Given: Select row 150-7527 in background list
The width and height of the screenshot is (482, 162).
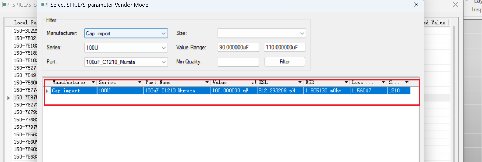Looking at the screenshot, I should tap(24, 68).
